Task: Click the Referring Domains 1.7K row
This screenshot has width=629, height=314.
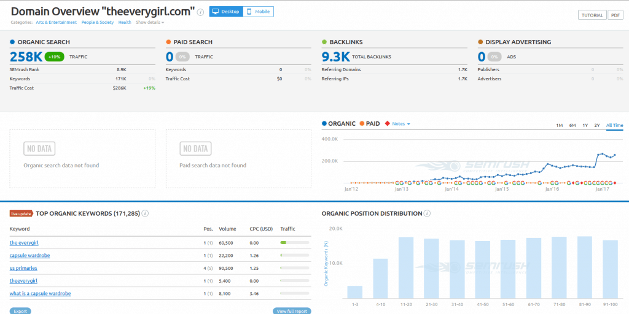Action: [394, 70]
